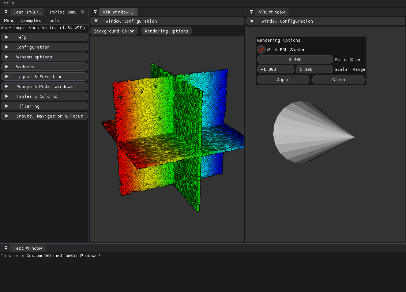Open the dock menu arrow of Test Window
The height and width of the screenshot is (292, 406).
click(6, 248)
